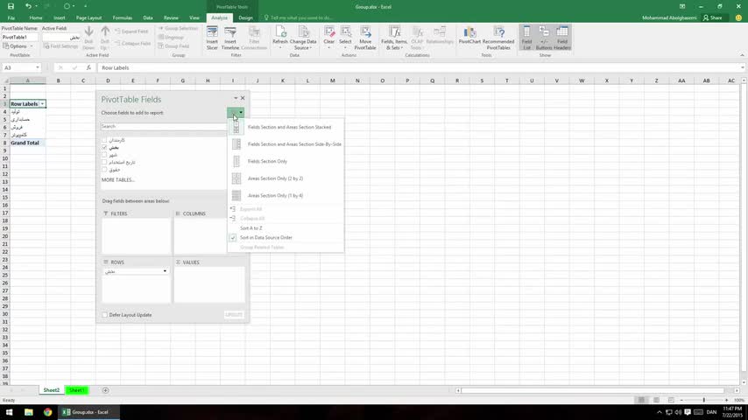The height and width of the screenshot is (420, 748).
Task: Select the green Sheet1 tab
Action: pyautogui.click(x=77, y=390)
